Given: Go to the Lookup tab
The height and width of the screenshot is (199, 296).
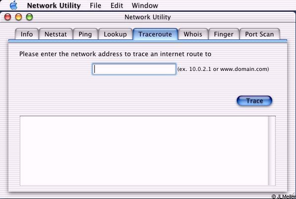Looking at the screenshot, I should coord(115,34).
